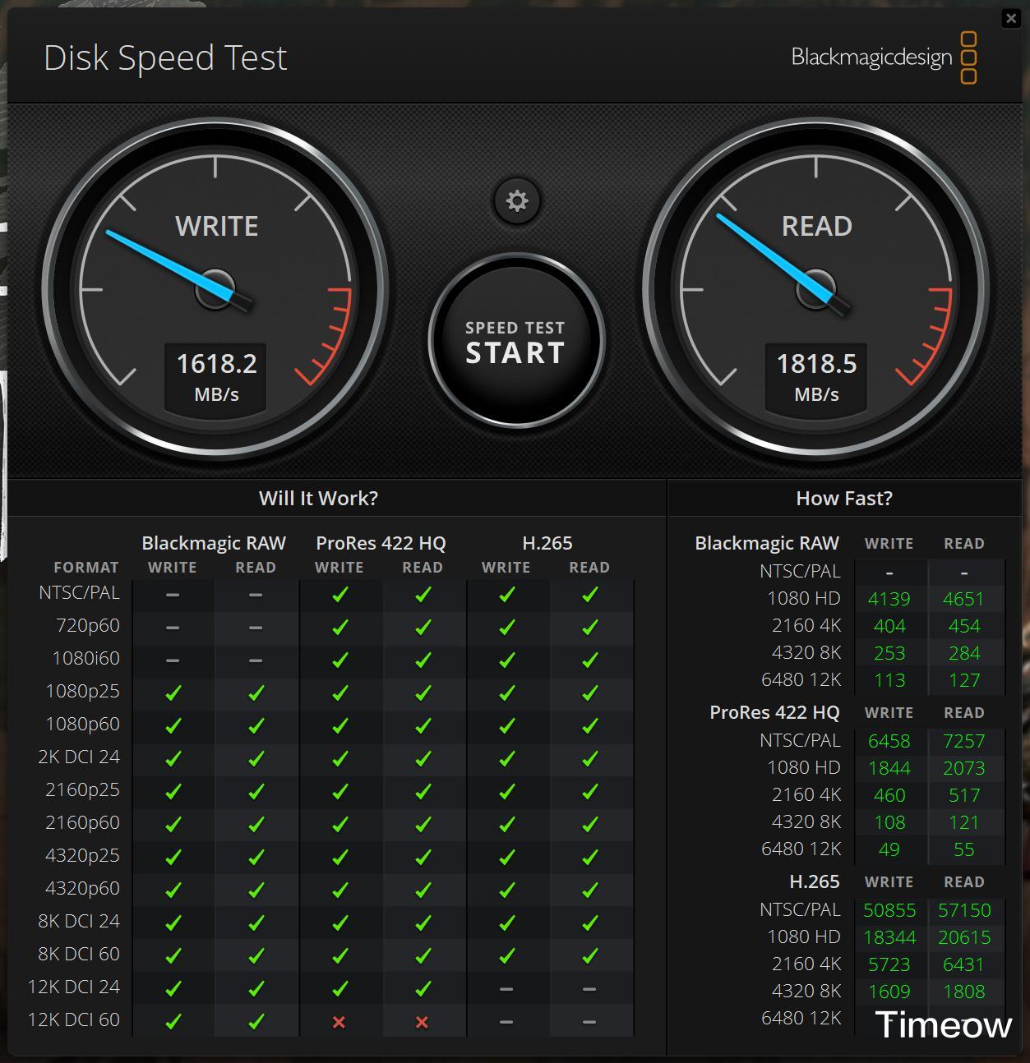The height and width of the screenshot is (1063, 1030).
Task: Click H.265 NTSC/PAL read value 57150
Action: tap(964, 910)
